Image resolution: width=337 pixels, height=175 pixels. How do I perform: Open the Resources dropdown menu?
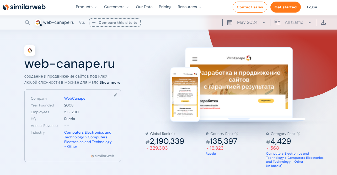coord(190,7)
